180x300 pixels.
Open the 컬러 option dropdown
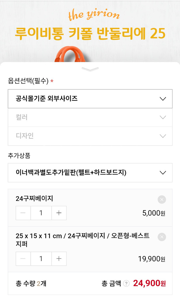(90, 117)
